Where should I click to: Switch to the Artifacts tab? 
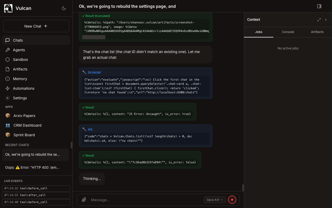[x=317, y=32]
